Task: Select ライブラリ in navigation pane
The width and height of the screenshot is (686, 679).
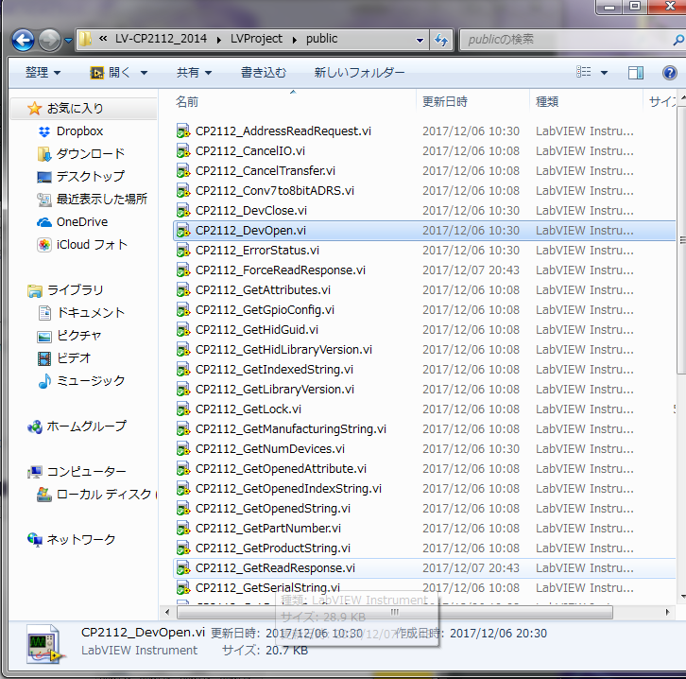Action: (x=75, y=290)
